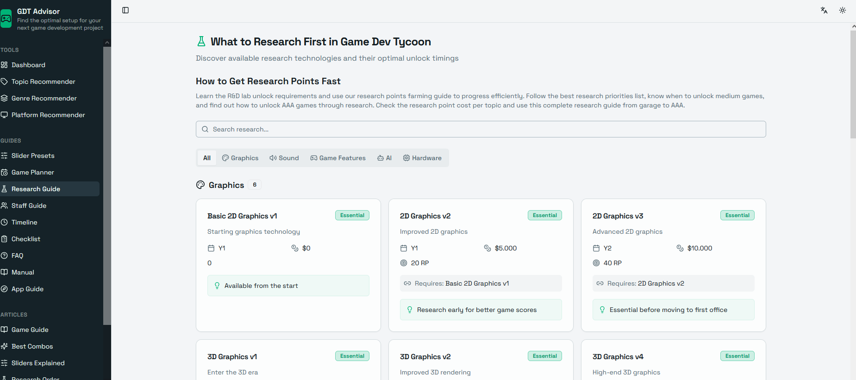Click the FAQ question mark icon

4,255
